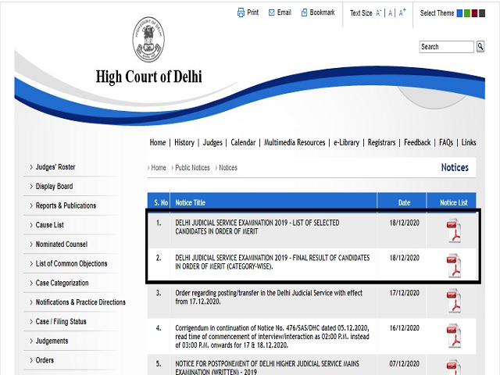Click postponement of Higher Judicial Service Mains notice title
The height and width of the screenshot is (375, 500).
267,367
